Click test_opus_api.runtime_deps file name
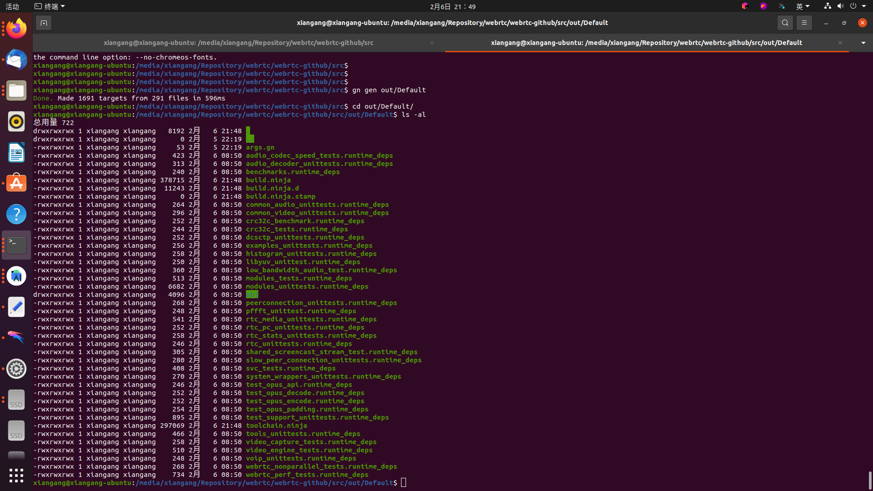Screen dimensions: 873x491 click(x=299, y=385)
